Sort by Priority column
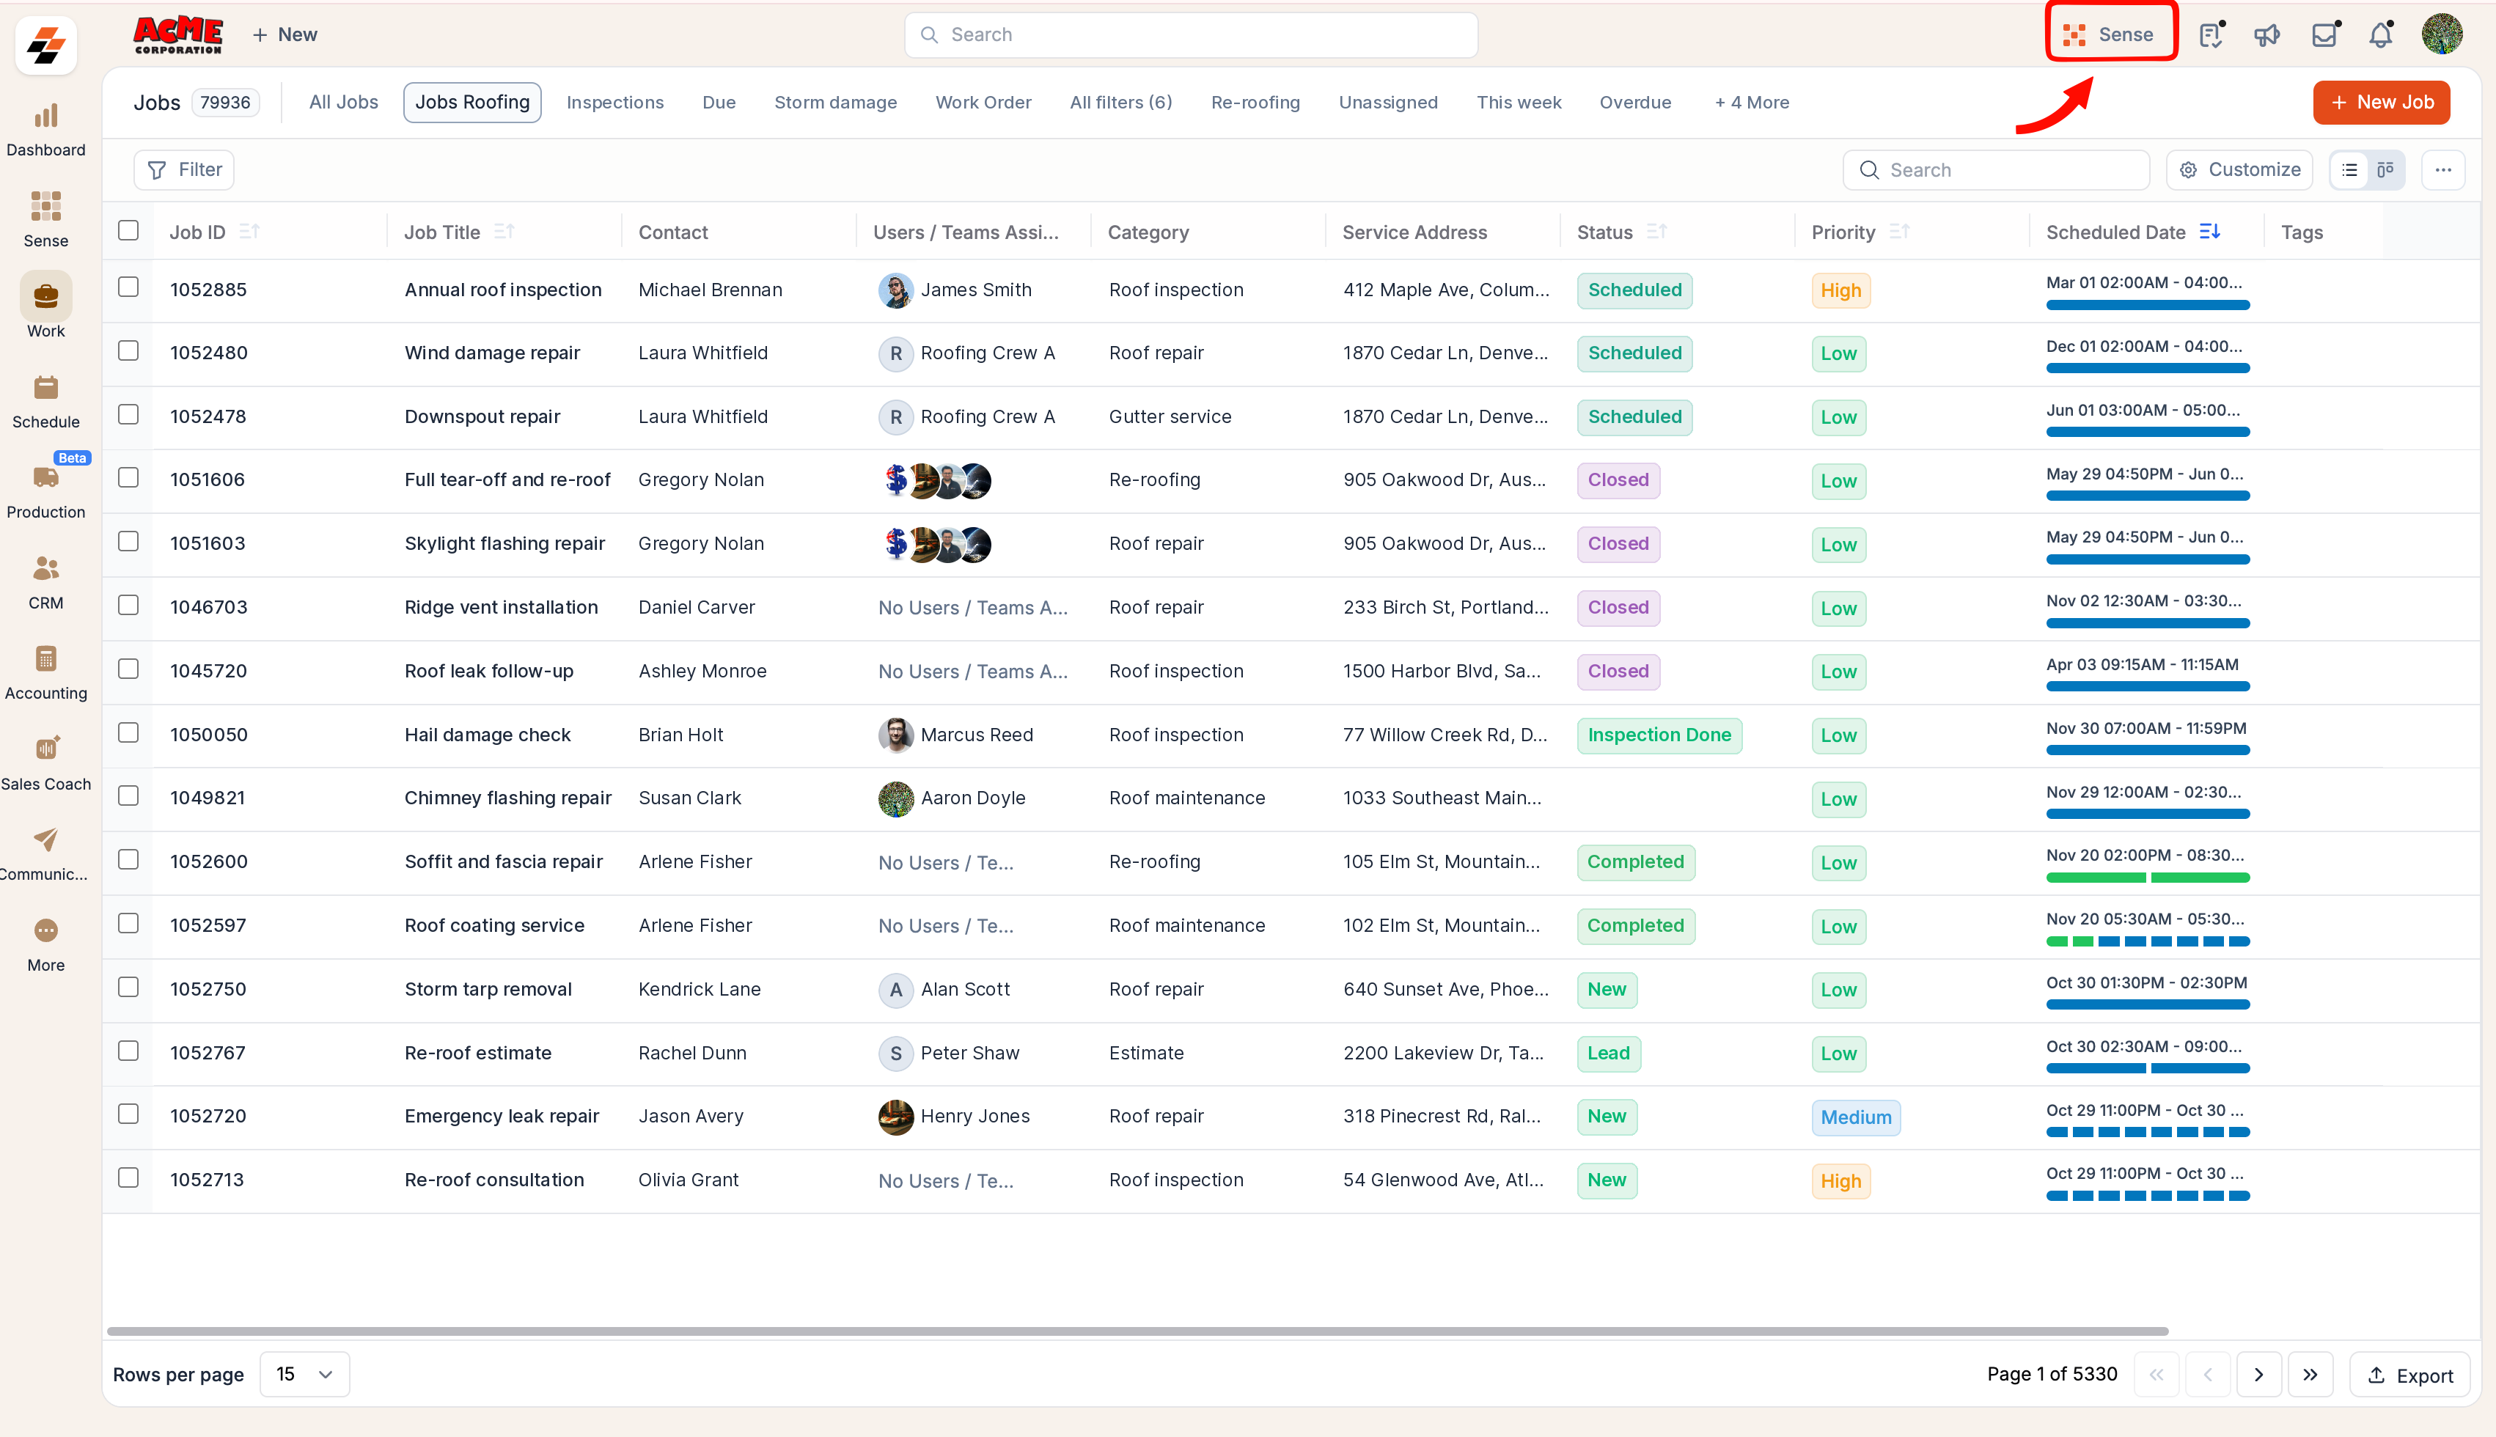Viewport: 2496px width, 1437px height. 1899,231
